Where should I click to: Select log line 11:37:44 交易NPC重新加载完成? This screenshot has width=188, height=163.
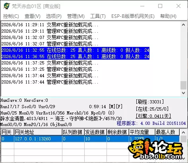50,76
